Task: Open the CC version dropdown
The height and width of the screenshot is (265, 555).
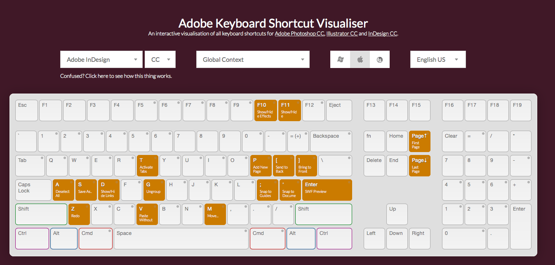Action: [x=160, y=59]
